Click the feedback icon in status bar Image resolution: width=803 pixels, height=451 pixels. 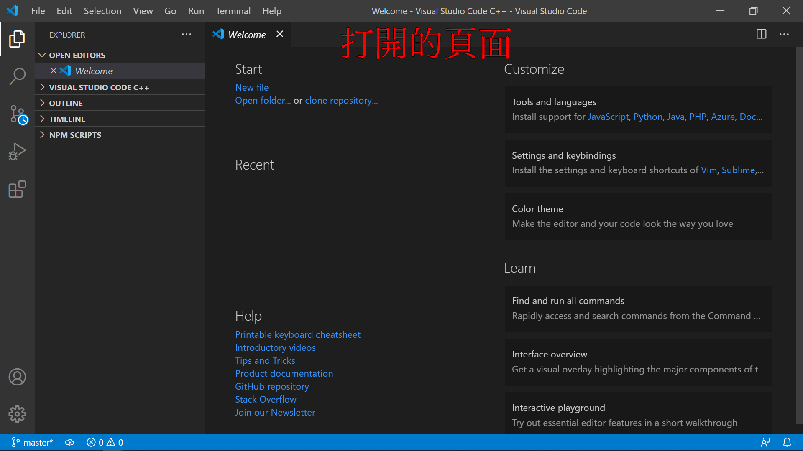[765, 442]
